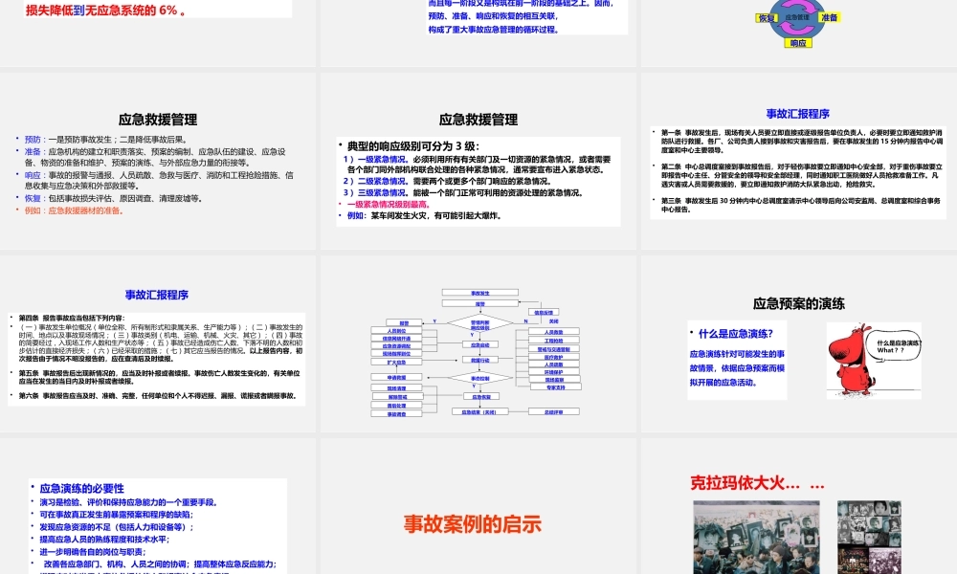957x574 pixels.
Task: Click the red text 损失降低到无应急系统的 6%
Action: [105, 10]
